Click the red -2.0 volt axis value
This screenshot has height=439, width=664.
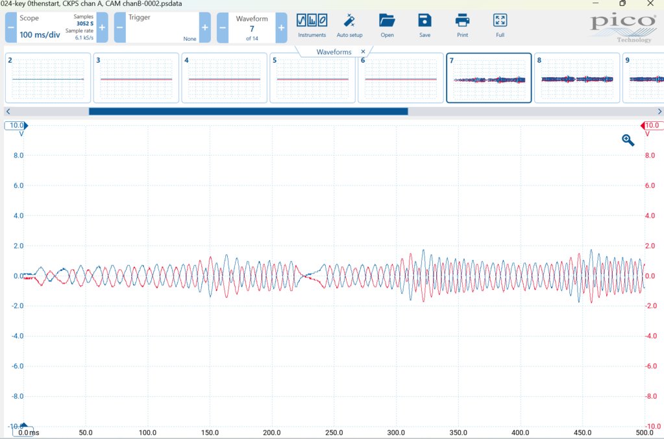[650, 306]
